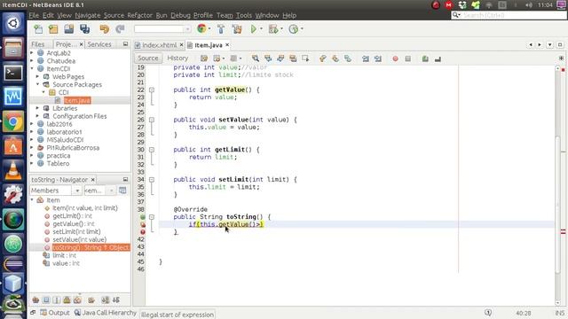Click the override glyph at line 39
Viewport: 568px width, 319px height.
point(143,217)
